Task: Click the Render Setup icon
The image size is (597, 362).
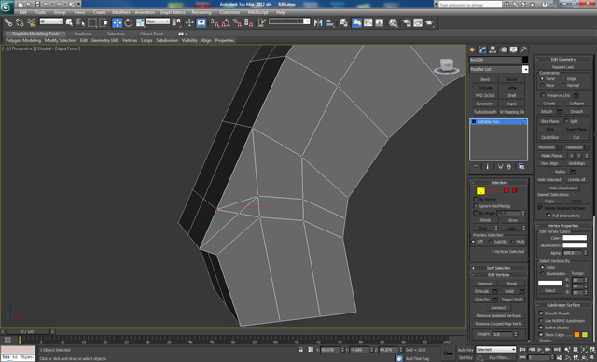Action: (x=407, y=22)
